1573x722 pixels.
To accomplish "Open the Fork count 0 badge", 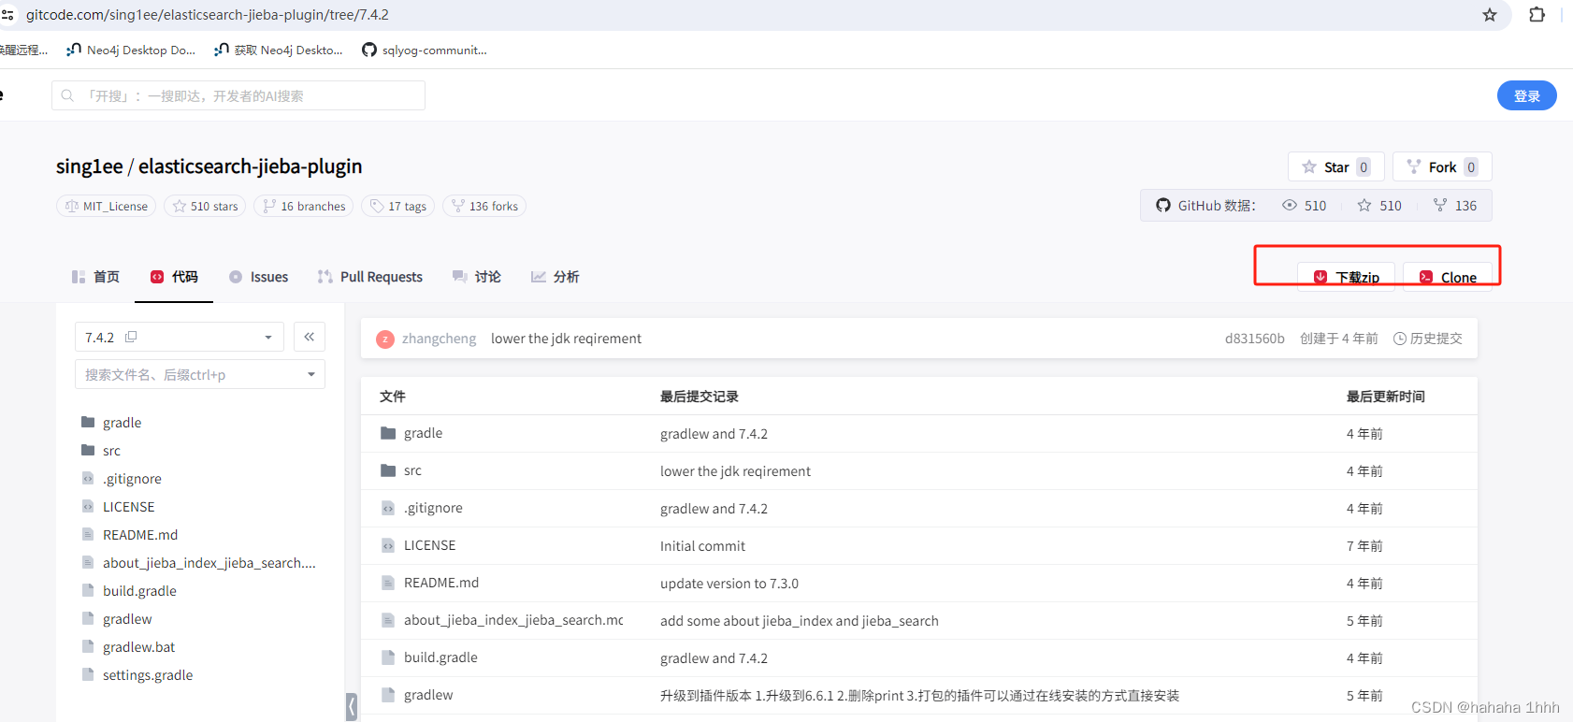I will (1471, 167).
